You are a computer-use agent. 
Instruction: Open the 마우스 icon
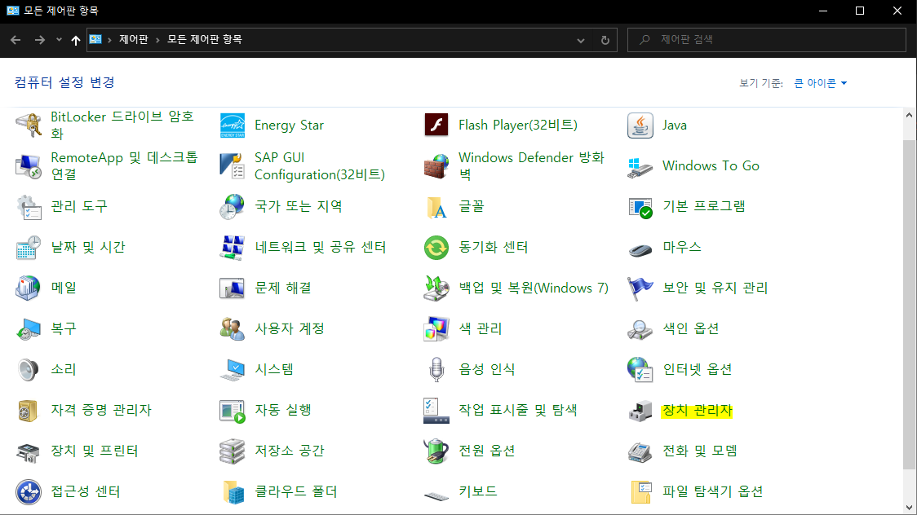coord(640,250)
